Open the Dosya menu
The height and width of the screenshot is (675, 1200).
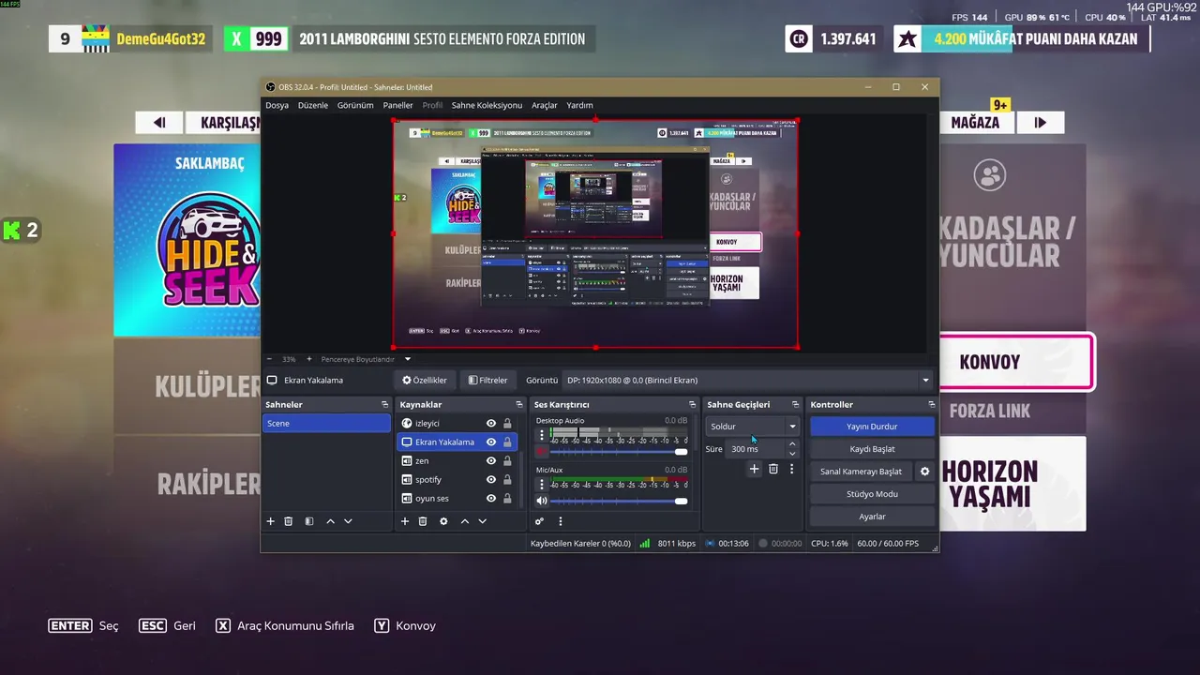tap(277, 105)
